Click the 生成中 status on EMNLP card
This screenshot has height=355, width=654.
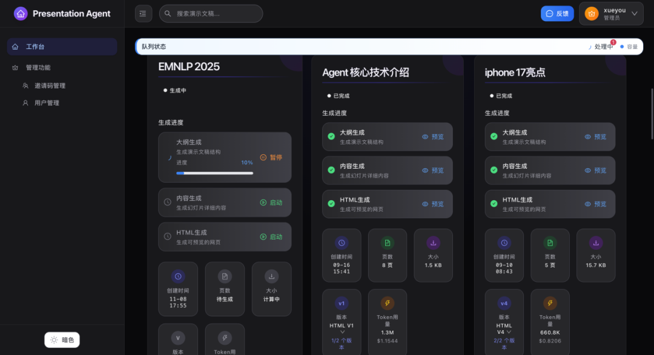pos(175,91)
